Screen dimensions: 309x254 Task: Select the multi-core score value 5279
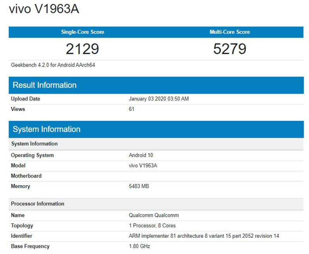point(229,49)
